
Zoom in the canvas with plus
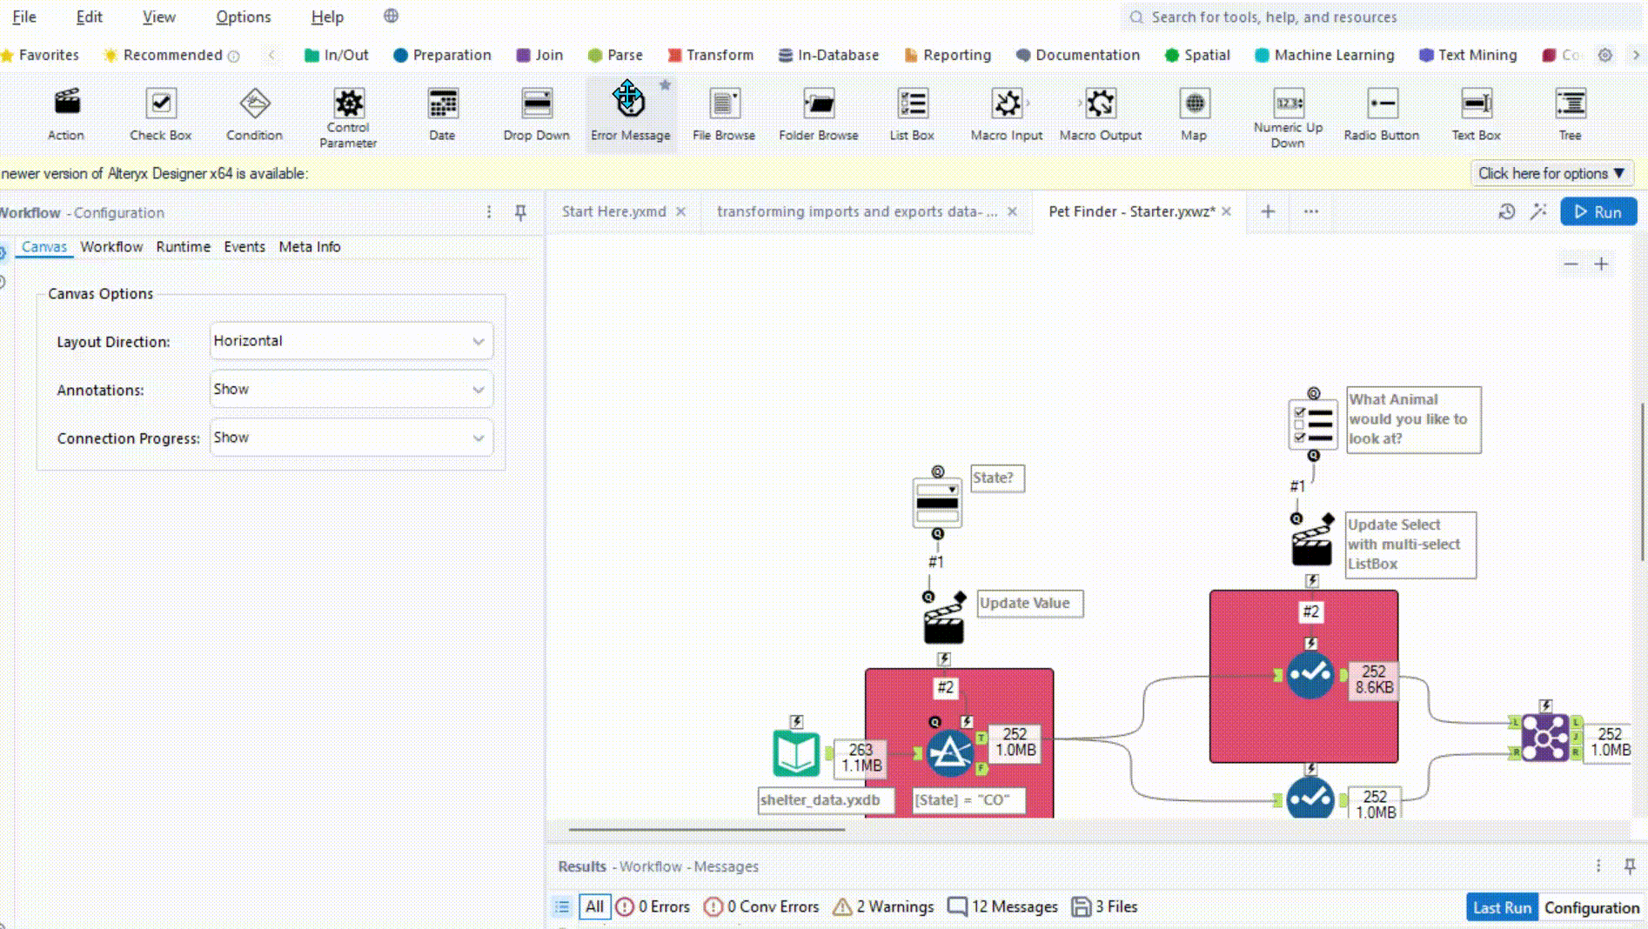point(1601,264)
